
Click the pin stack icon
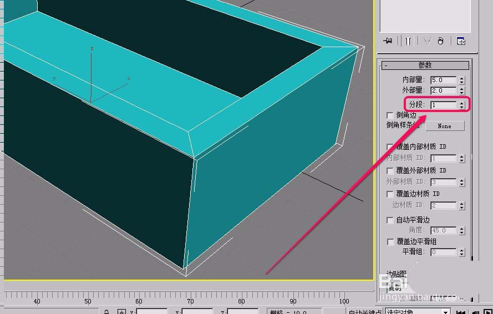pos(388,41)
